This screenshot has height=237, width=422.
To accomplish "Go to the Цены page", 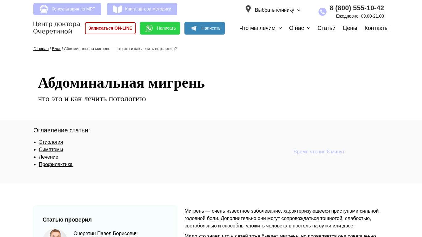I will (x=350, y=28).
